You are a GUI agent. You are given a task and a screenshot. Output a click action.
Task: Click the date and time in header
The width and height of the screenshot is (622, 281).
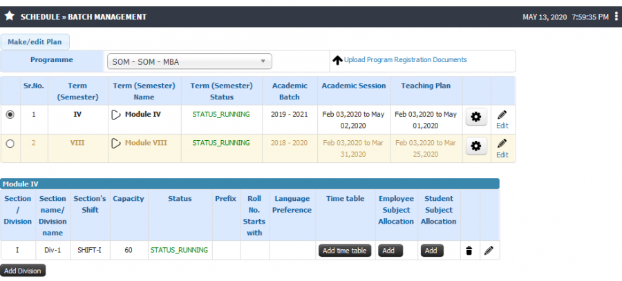click(565, 17)
